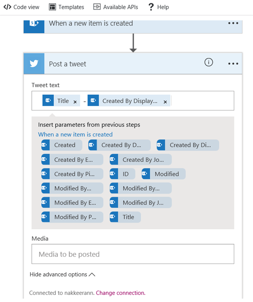Open the Templates menu item

click(67, 7)
